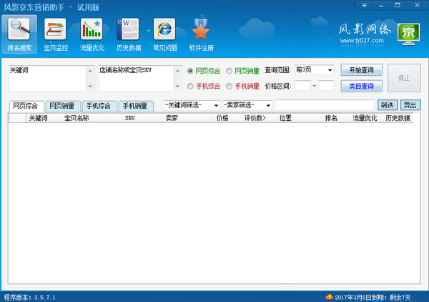This screenshot has width=429, height=302.
Task: Select the 手机综合 radio button
Action: click(189, 86)
